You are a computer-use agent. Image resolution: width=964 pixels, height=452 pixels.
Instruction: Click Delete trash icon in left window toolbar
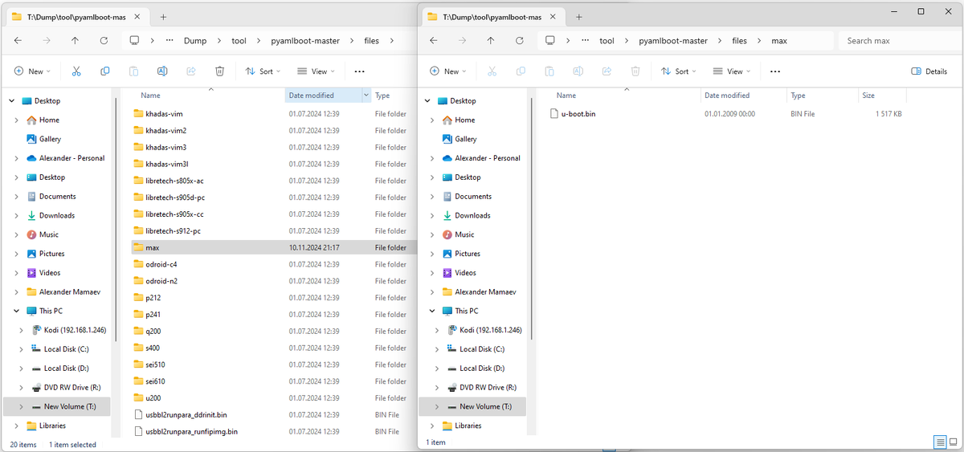tap(219, 71)
